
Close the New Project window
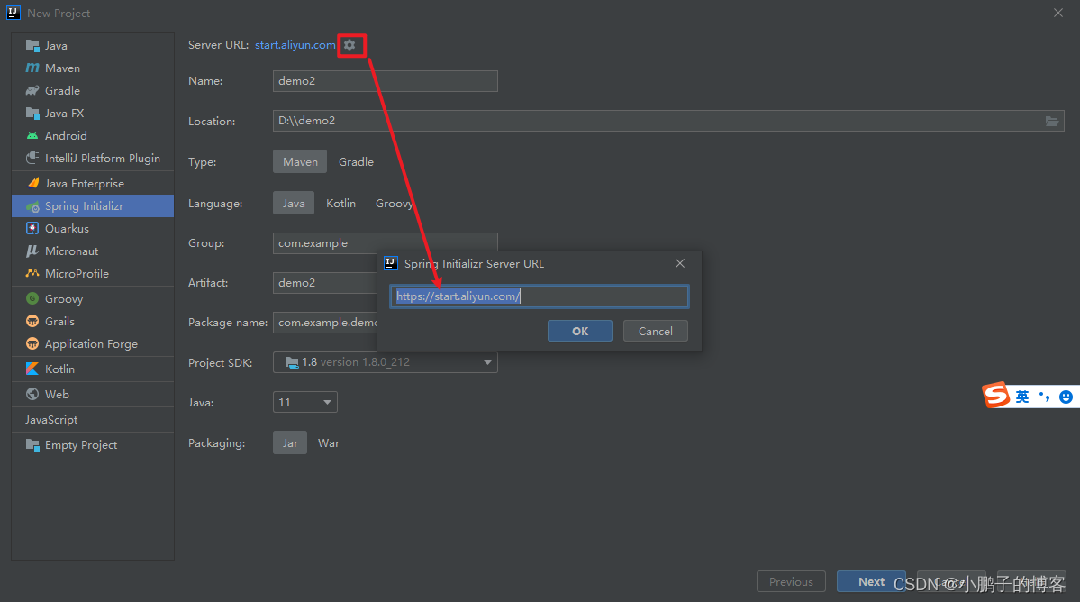(x=1058, y=14)
